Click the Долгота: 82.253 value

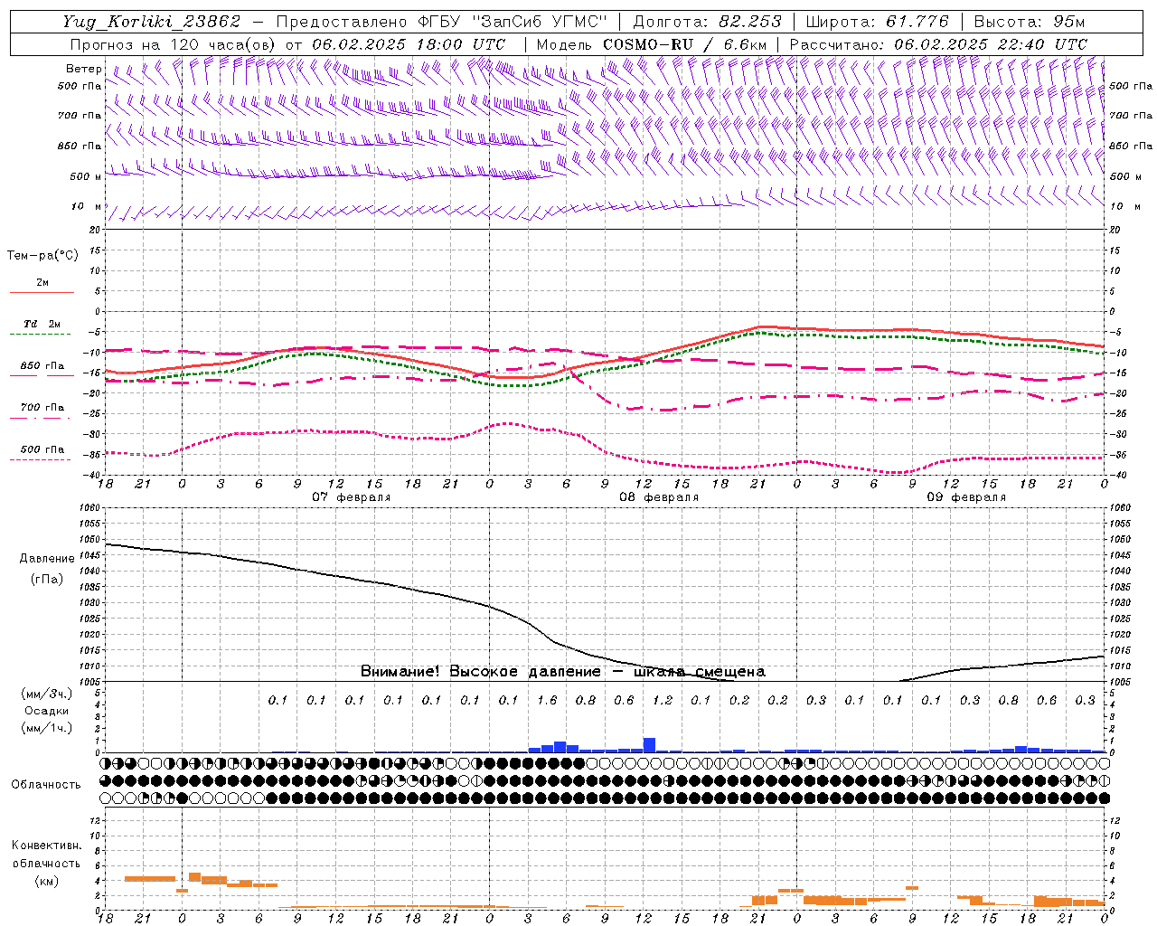[x=708, y=22]
